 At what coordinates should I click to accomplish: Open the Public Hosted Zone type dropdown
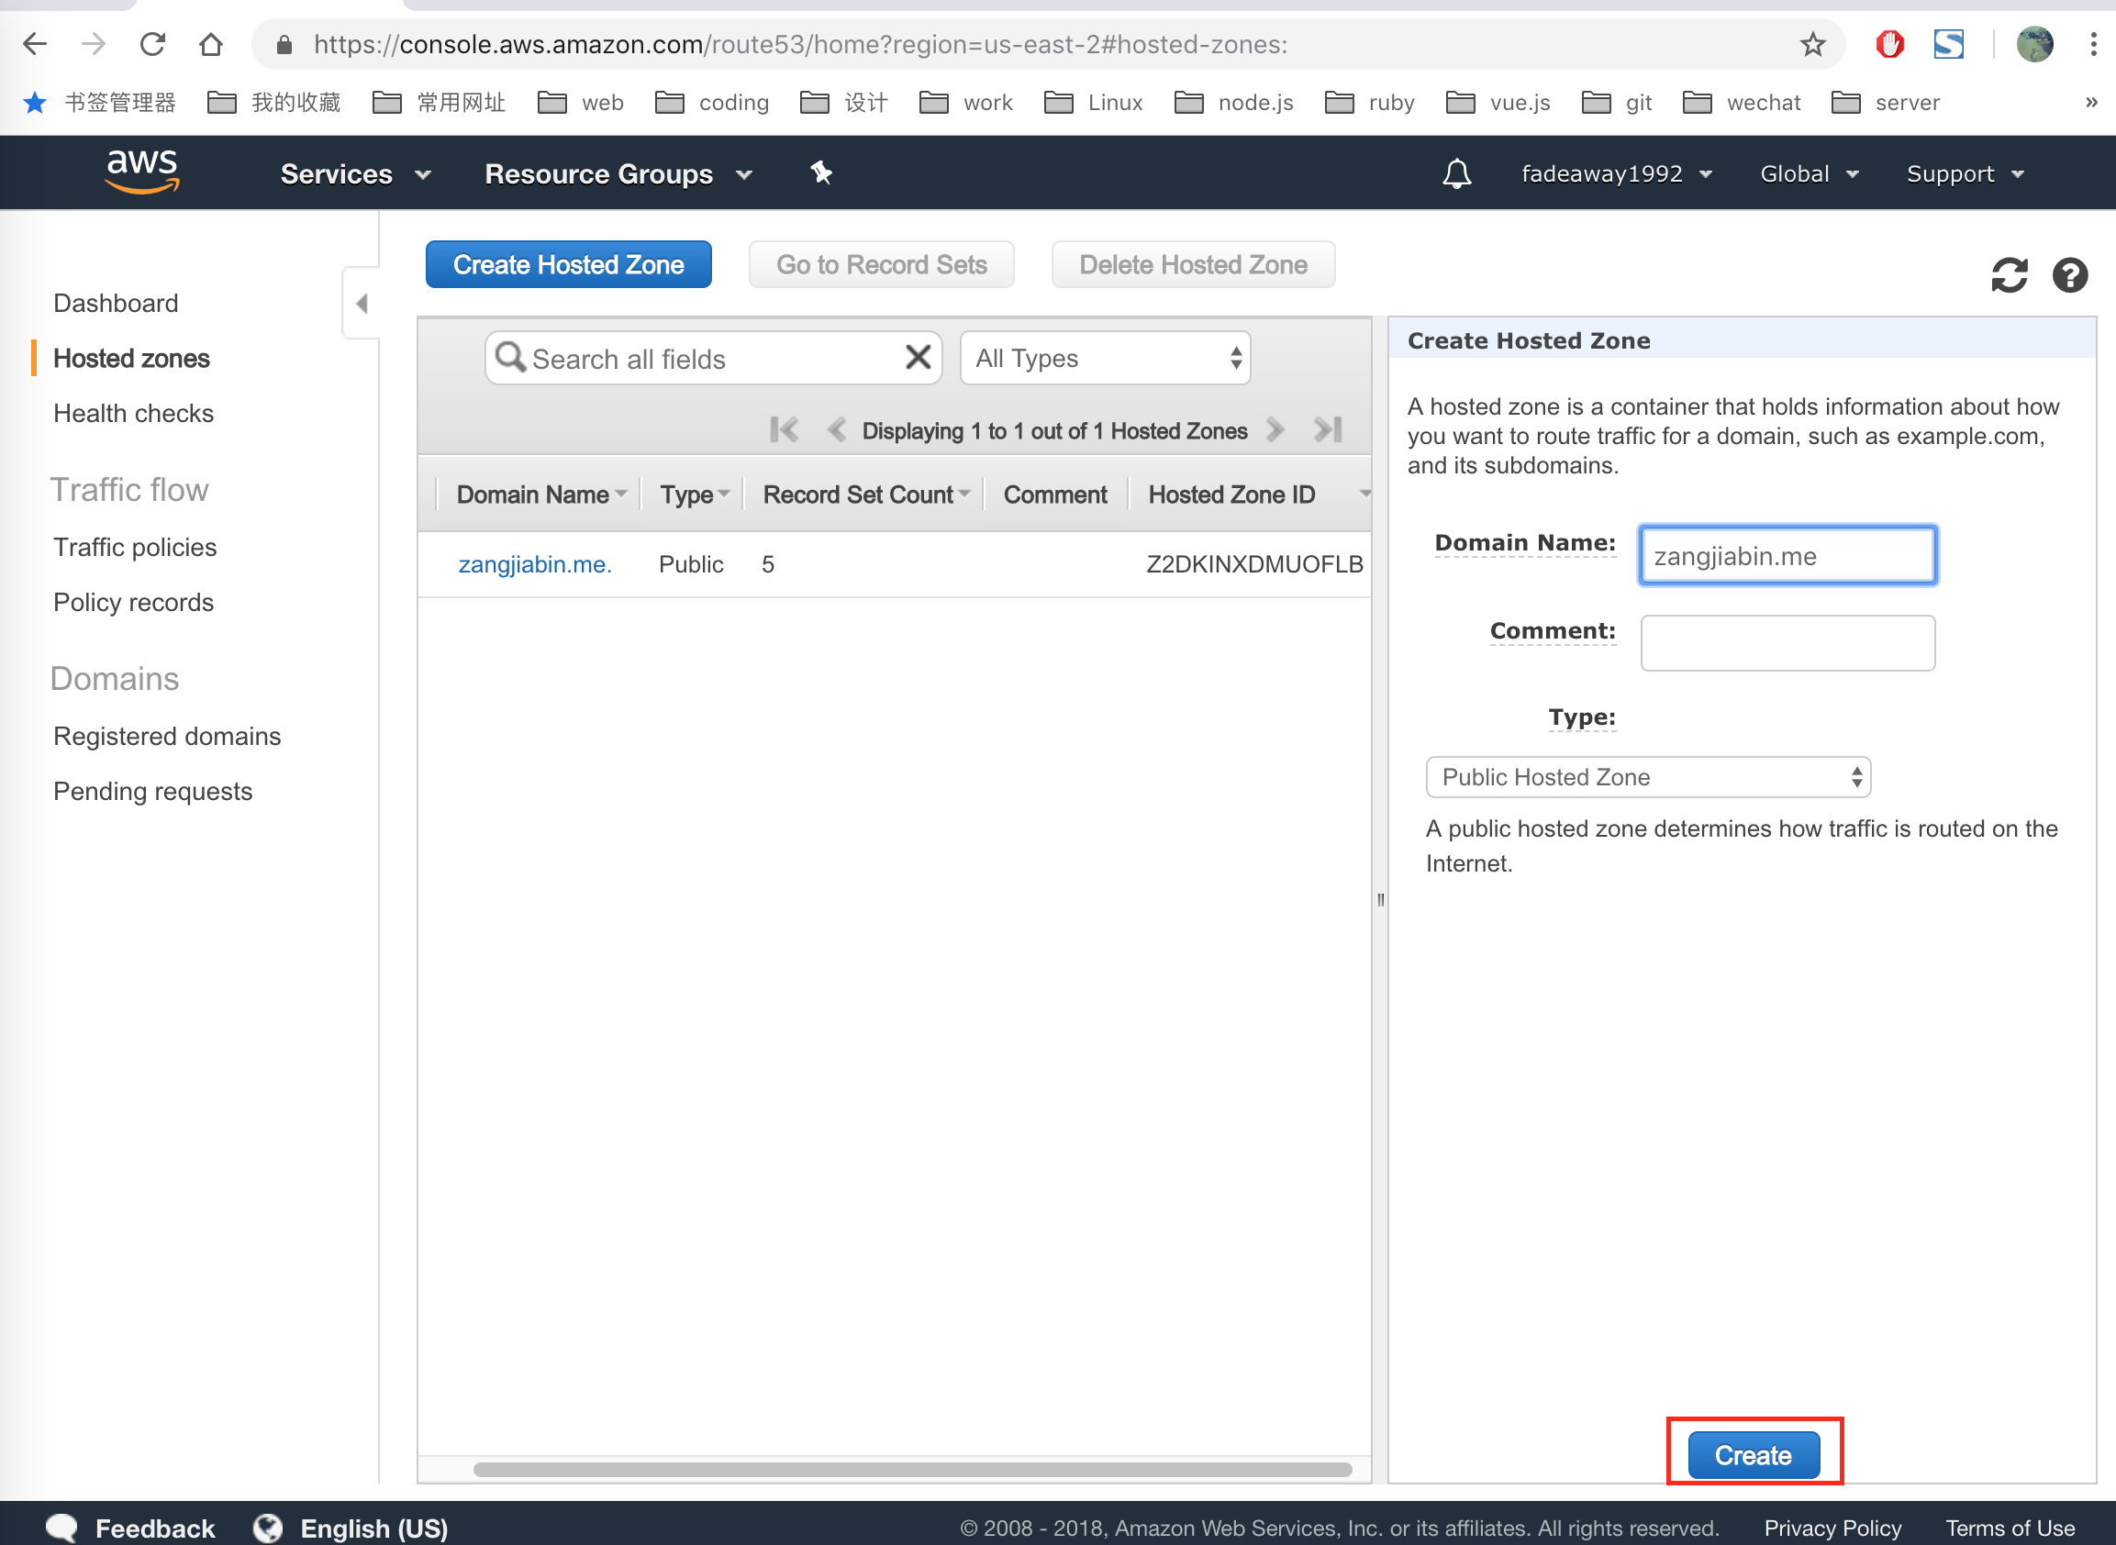click(x=1647, y=777)
